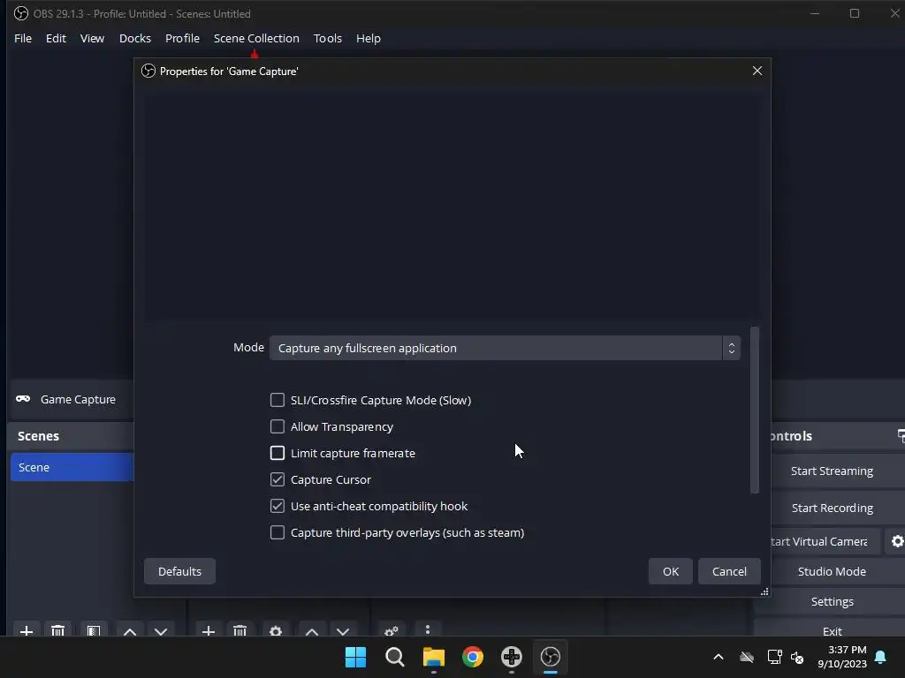Viewport: 905px width, 678px height.
Task: Enable Capture third-party overlays checkbox
Action: tap(277, 532)
